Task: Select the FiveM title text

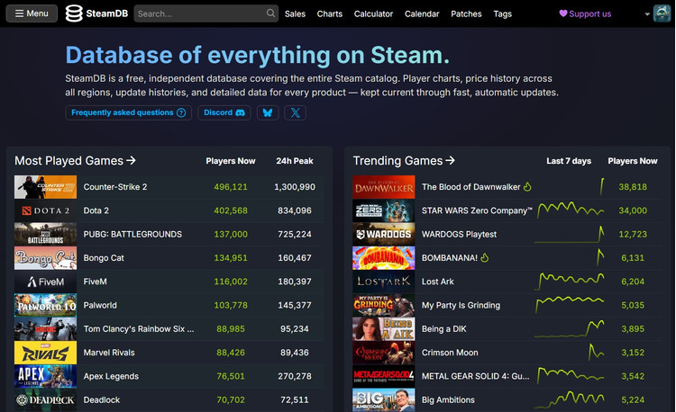Action: 95,282
